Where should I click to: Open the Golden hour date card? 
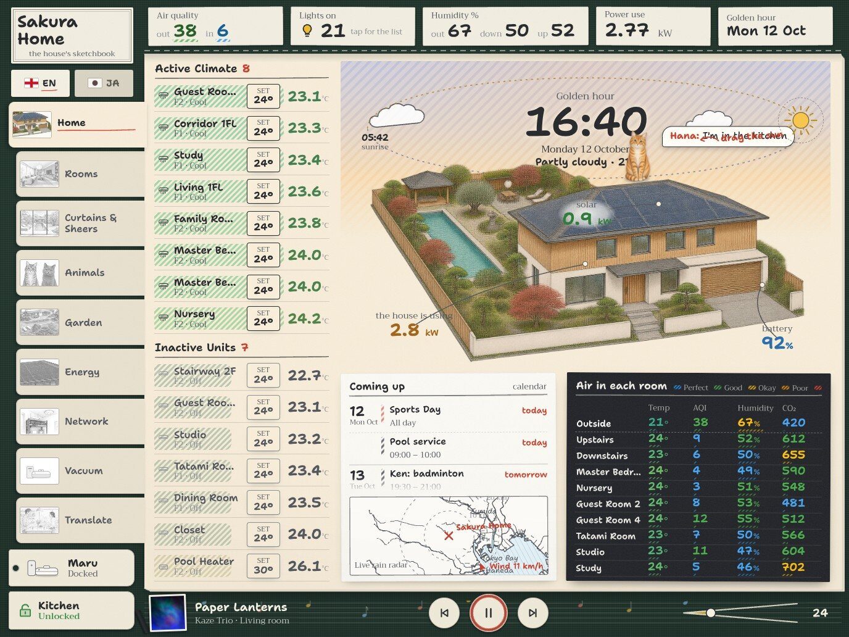(x=775, y=27)
